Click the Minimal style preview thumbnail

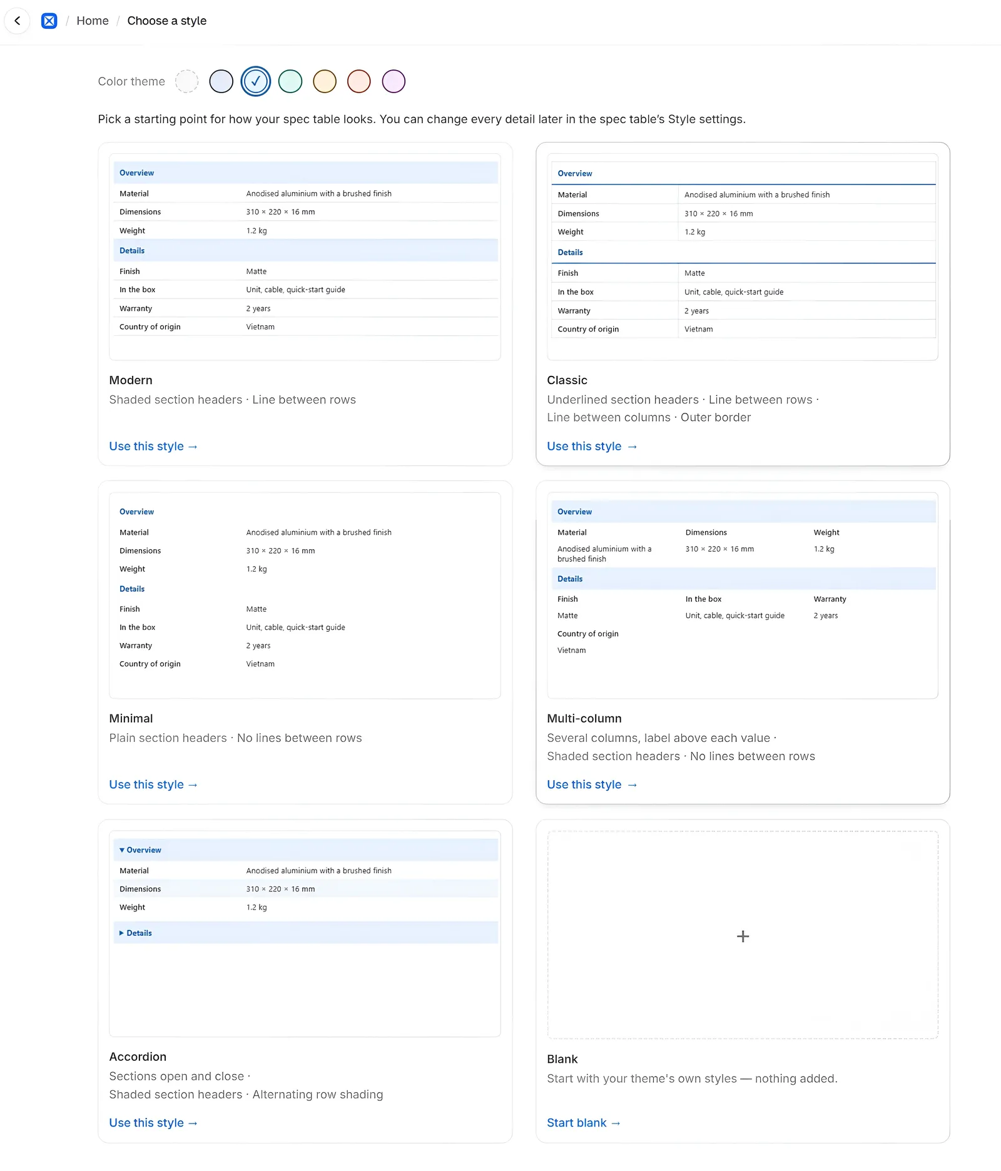pos(305,596)
